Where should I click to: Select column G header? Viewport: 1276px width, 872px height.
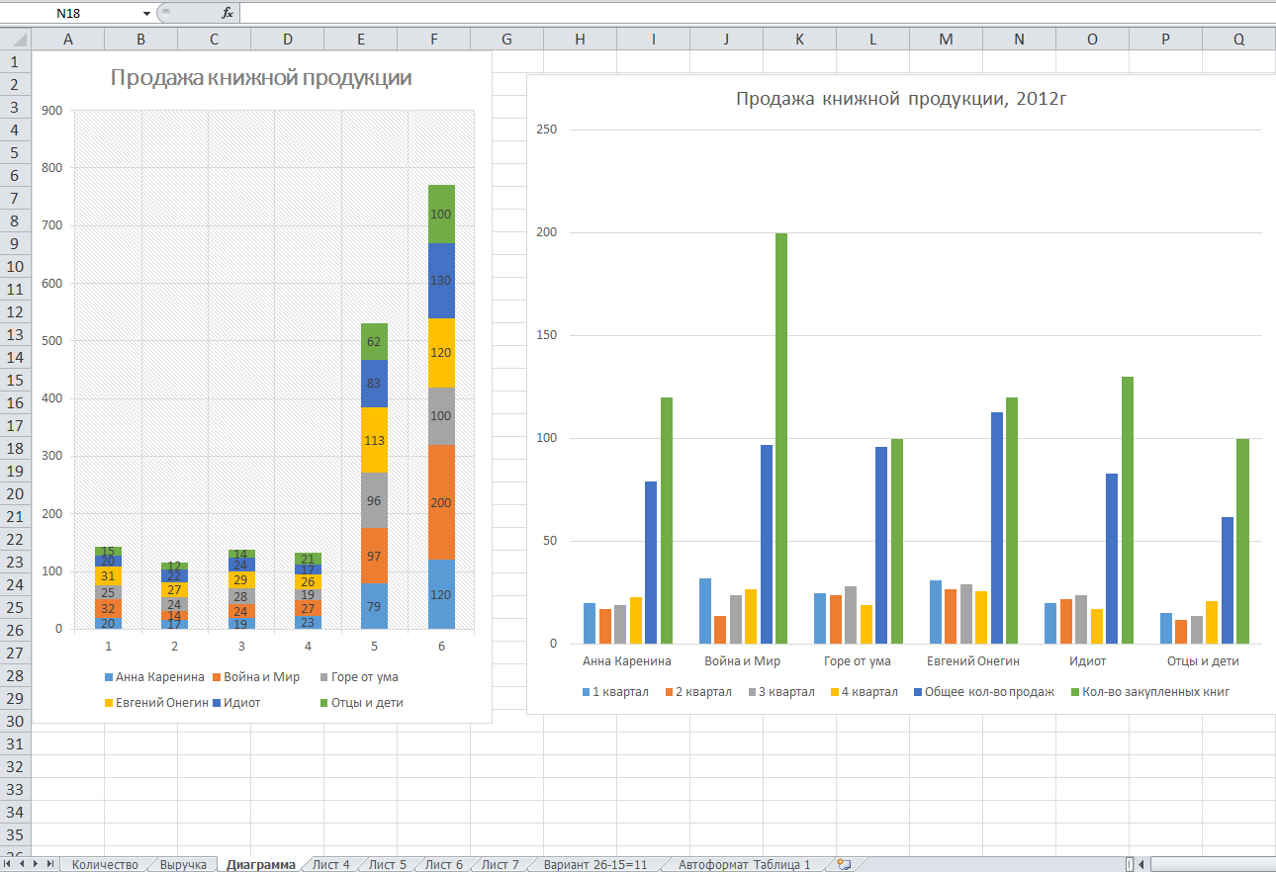tap(506, 39)
